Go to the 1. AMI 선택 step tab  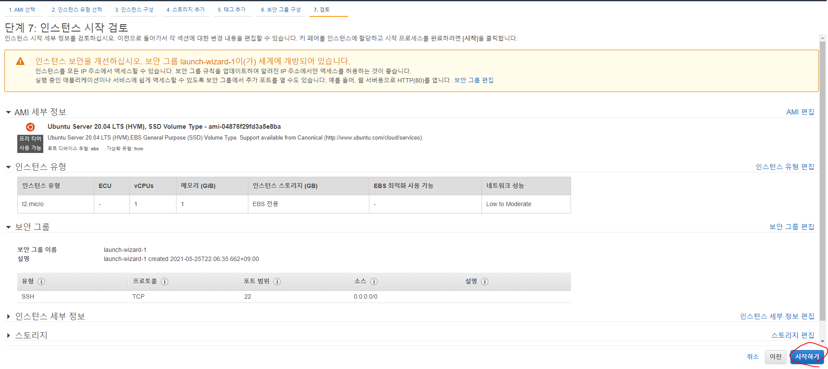pos(22,10)
